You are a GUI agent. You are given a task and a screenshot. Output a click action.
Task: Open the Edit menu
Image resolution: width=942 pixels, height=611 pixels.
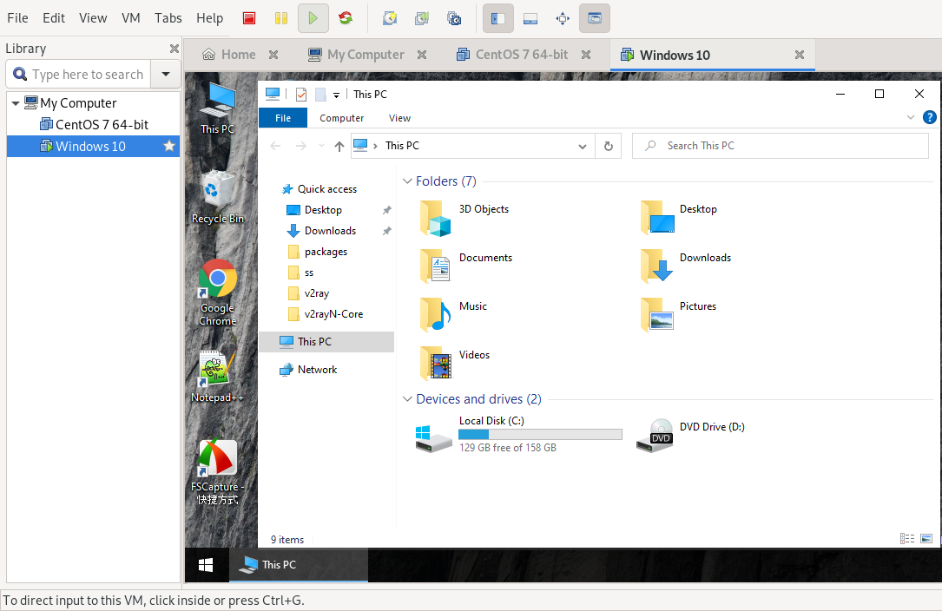coord(54,18)
